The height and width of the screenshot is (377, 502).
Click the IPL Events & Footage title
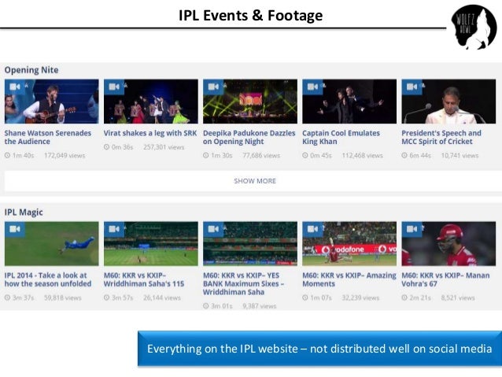click(x=250, y=16)
